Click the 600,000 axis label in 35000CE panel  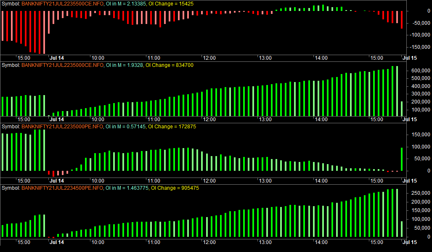tap(421, 71)
